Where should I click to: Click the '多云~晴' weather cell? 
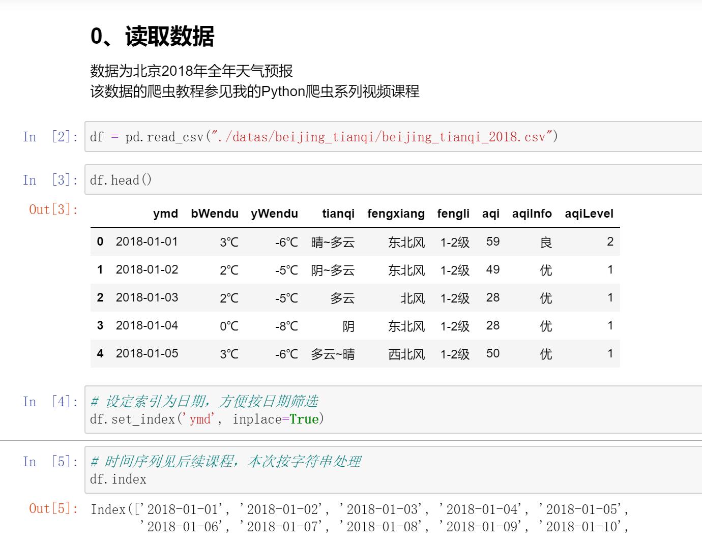pos(333,354)
